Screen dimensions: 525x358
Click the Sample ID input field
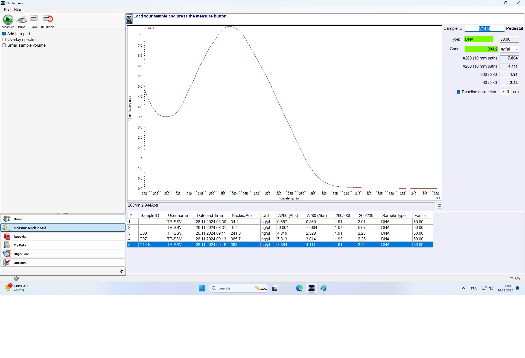(484, 28)
